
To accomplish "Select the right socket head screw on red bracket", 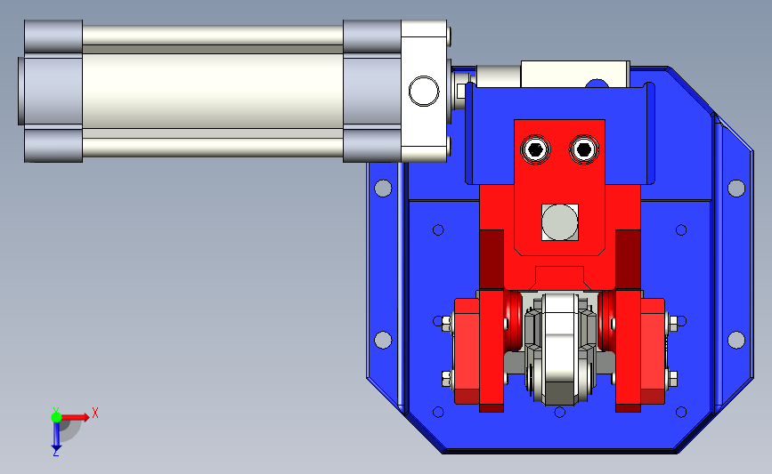I will pos(583,149).
